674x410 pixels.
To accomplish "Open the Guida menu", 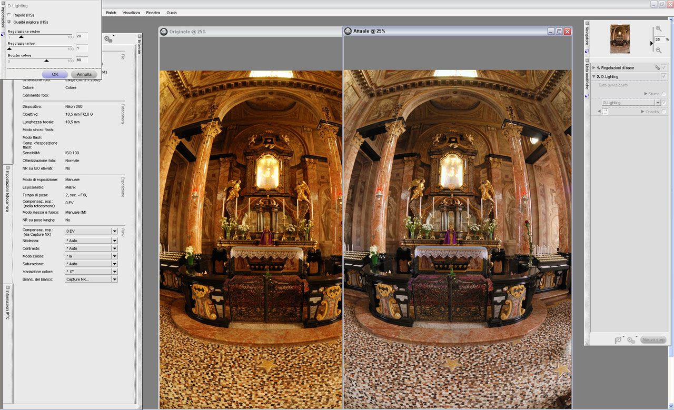I will [172, 12].
